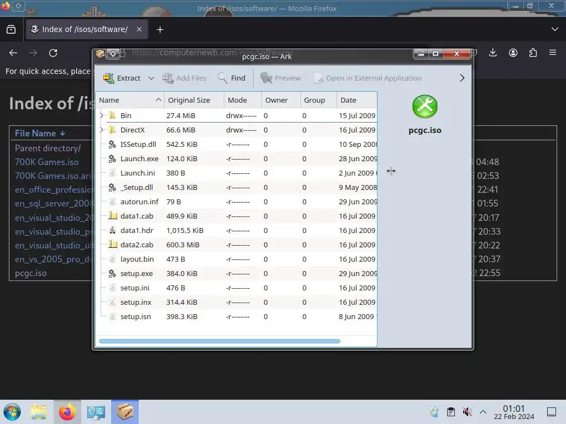The width and height of the screenshot is (566, 424).
Task: Select the setup.ini file icon
Action: click(x=112, y=288)
